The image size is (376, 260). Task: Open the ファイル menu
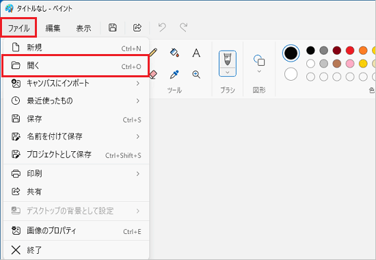(x=18, y=28)
